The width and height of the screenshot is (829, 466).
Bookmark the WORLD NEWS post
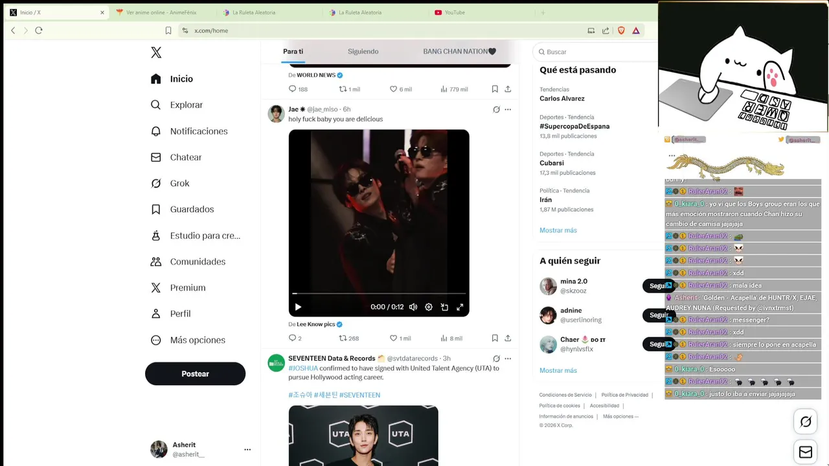(x=495, y=89)
